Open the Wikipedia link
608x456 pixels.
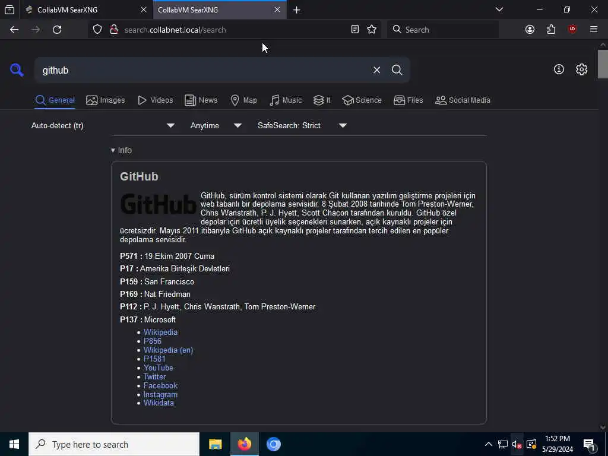coord(160,332)
